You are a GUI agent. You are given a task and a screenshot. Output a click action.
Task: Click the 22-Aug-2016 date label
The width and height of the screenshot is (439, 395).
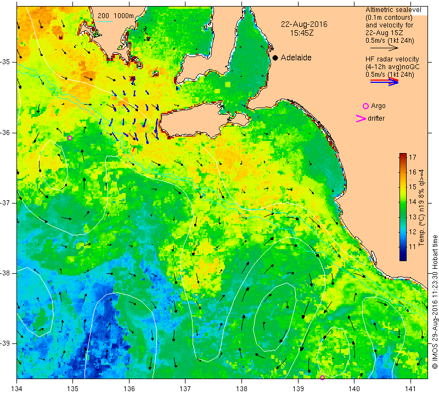(x=304, y=24)
